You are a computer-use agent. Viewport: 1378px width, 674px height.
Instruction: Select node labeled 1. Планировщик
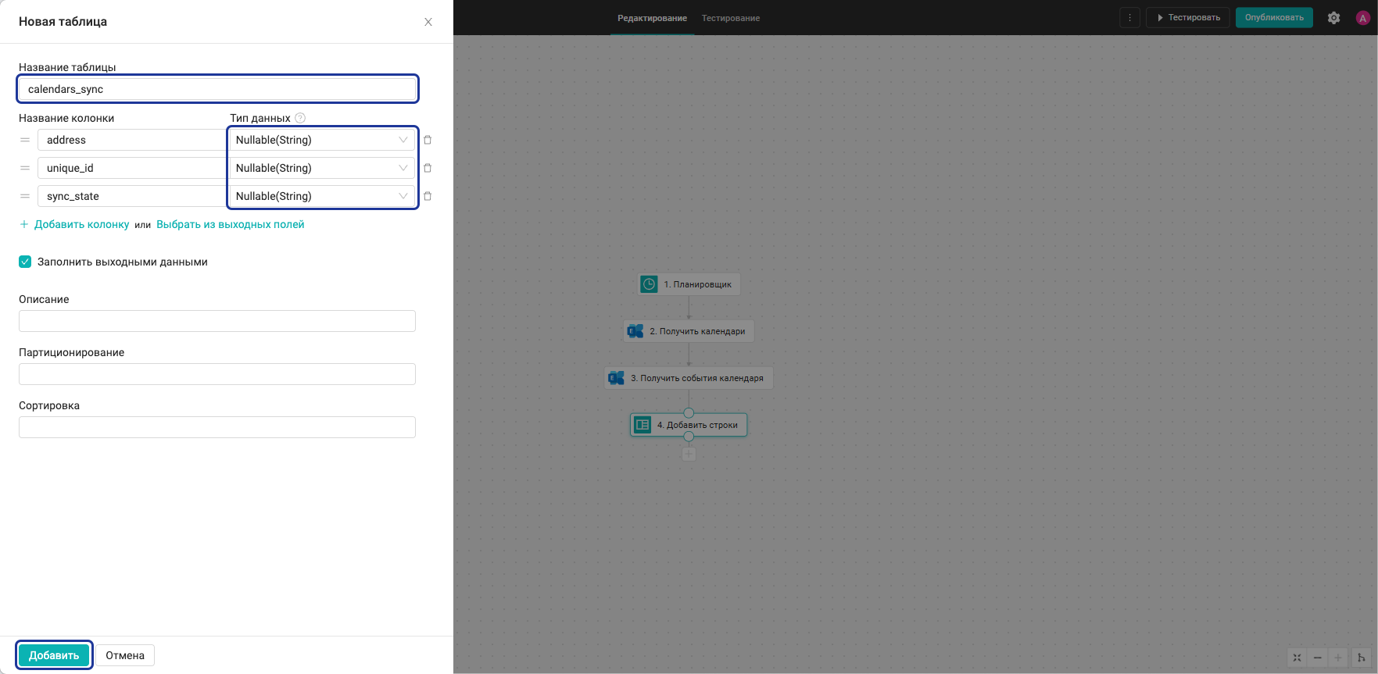[689, 284]
